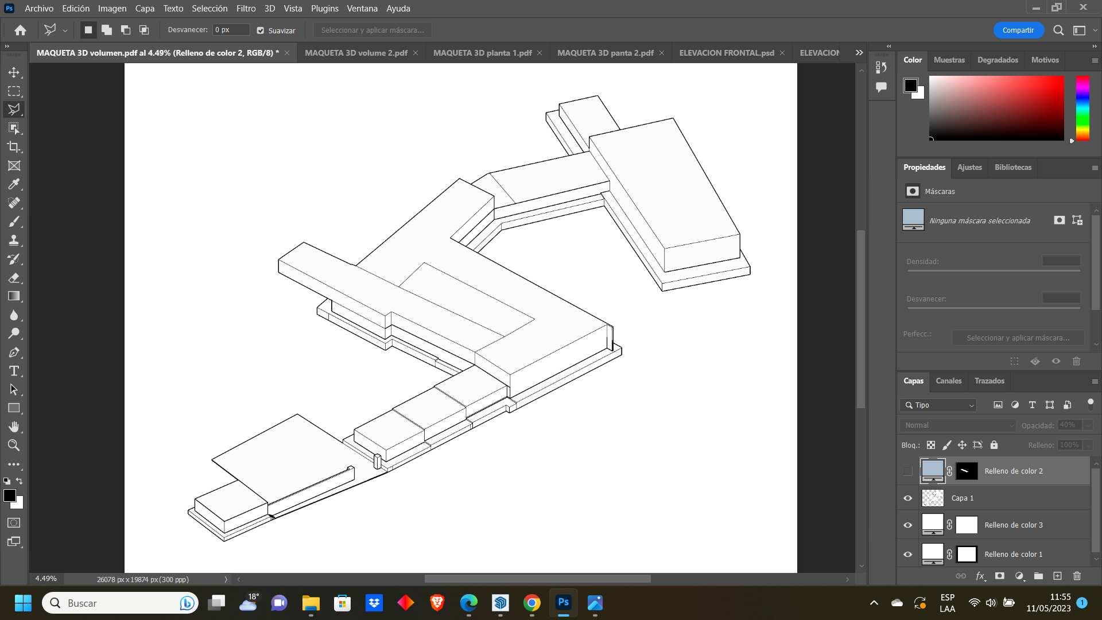Select the Clone Stamp tool
The height and width of the screenshot is (620, 1102).
14,240
